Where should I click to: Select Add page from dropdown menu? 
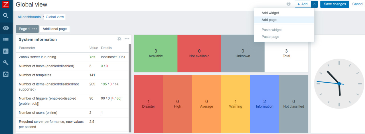284,20
